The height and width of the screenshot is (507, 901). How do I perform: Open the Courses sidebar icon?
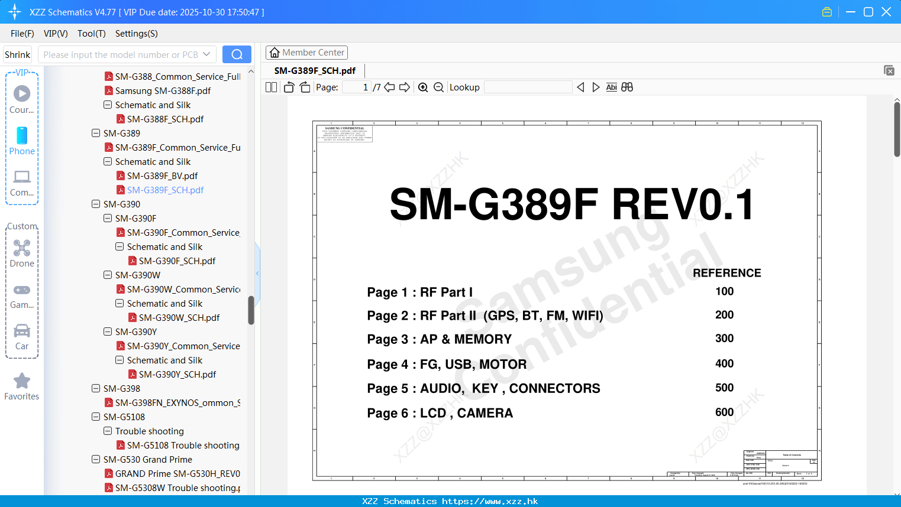[x=22, y=93]
